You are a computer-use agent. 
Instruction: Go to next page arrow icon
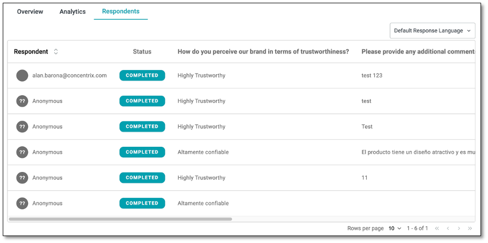(x=459, y=228)
